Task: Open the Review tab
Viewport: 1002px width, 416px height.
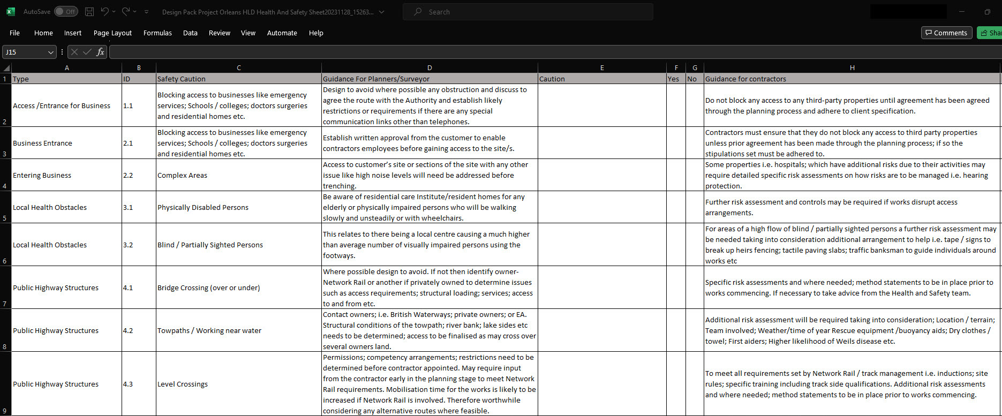Action: (x=220, y=33)
